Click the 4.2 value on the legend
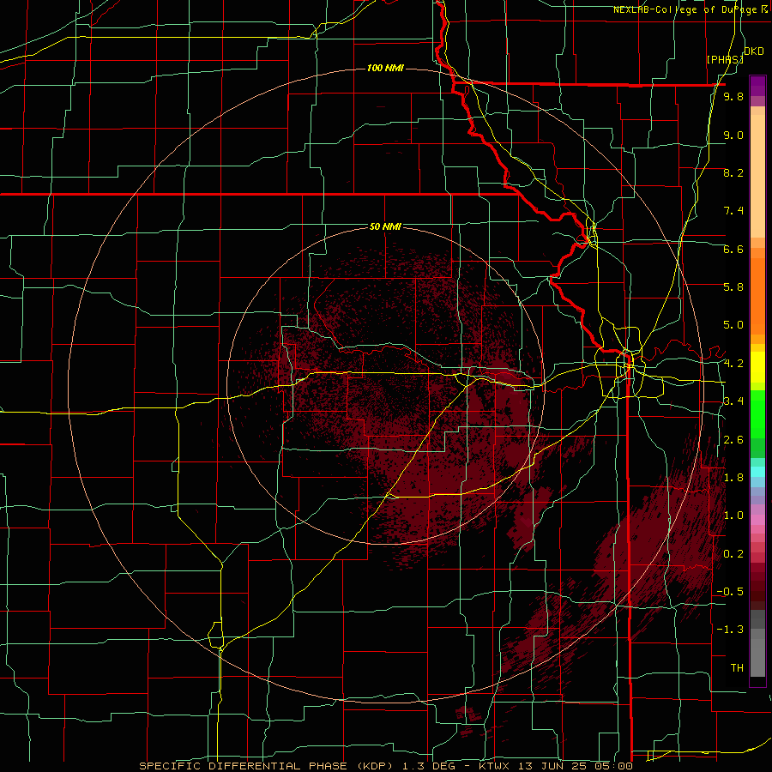This screenshot has width=772, height=772. point(733,364)
